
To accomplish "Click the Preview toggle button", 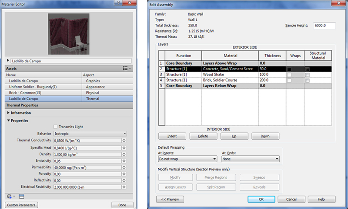I will tap(170, 199).
